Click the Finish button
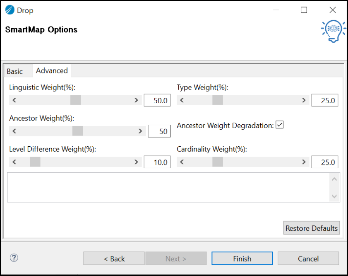The width and height of the screenshot is (348, 276). click(242, 259)
